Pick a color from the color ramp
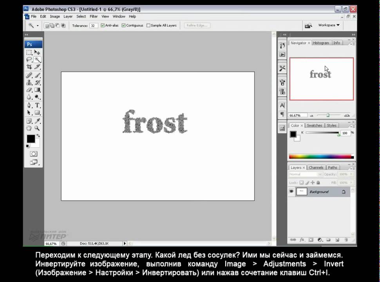The width and height of the screenshot is (380, 282). pos(321,157)
